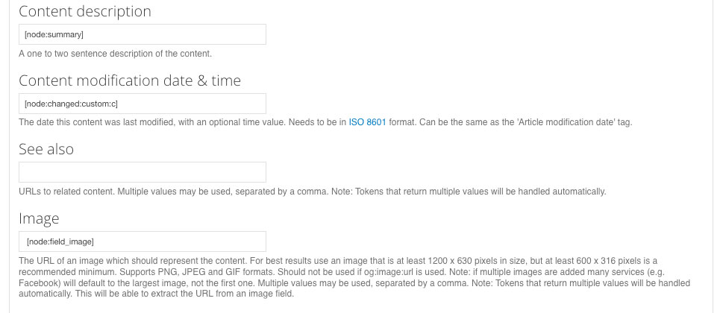This screenshot has height=313, width=723.
Task: Click the Image heading label
Action: coord(38,218)
